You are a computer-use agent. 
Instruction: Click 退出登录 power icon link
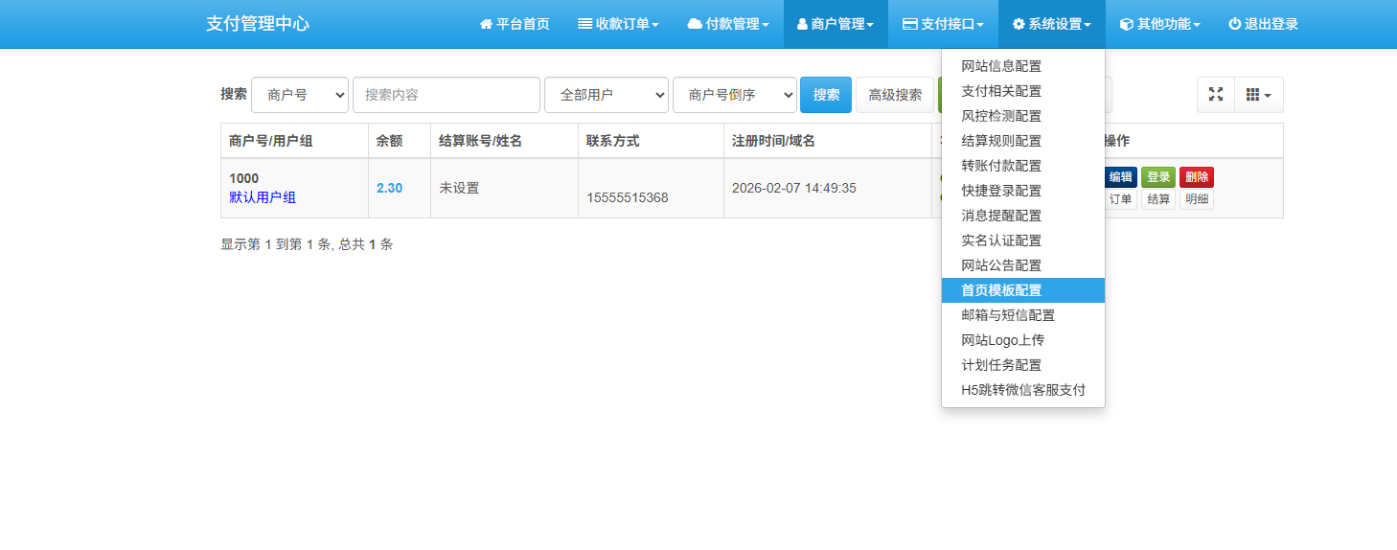(1263, 24)
